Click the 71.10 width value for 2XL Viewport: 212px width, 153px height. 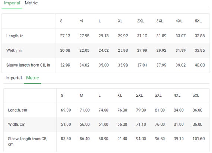141,124
